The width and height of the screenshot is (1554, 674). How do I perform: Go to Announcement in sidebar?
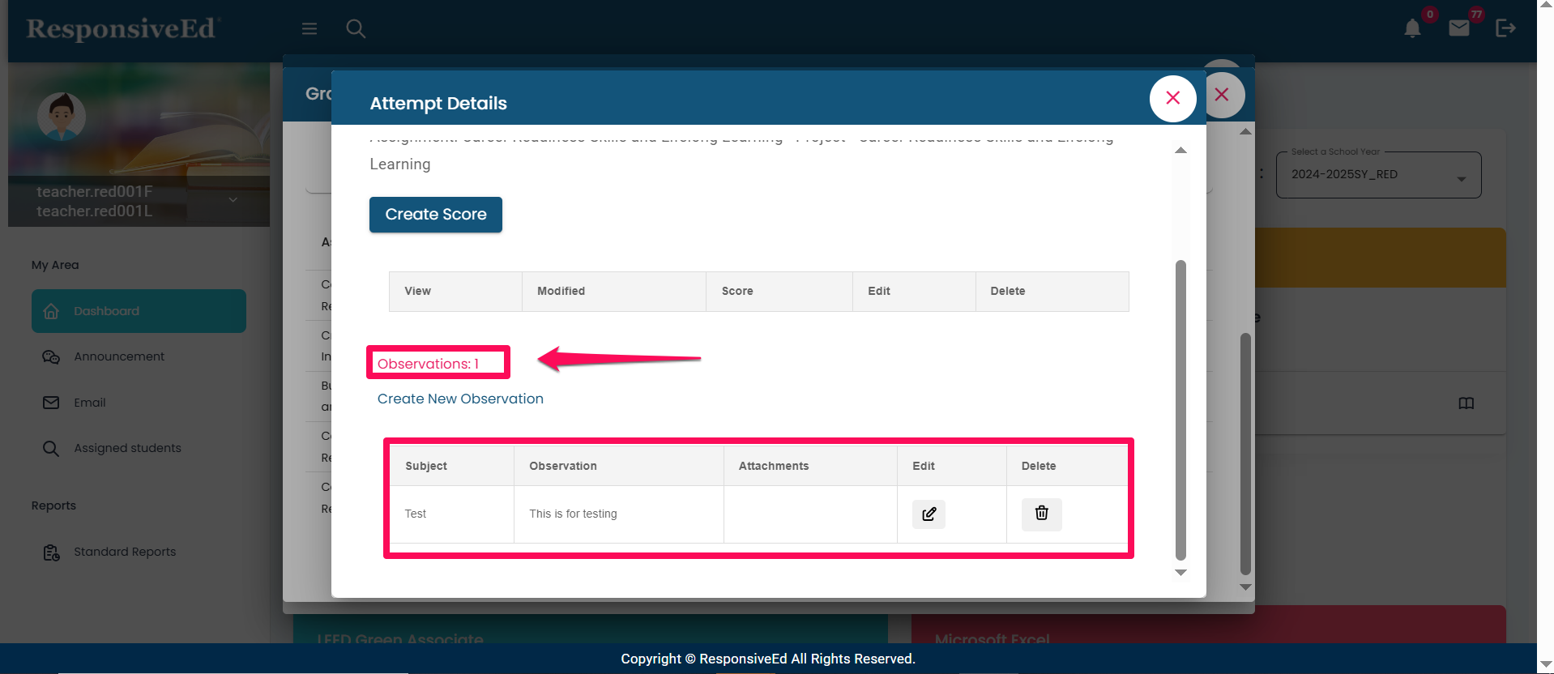click(119, 356)
